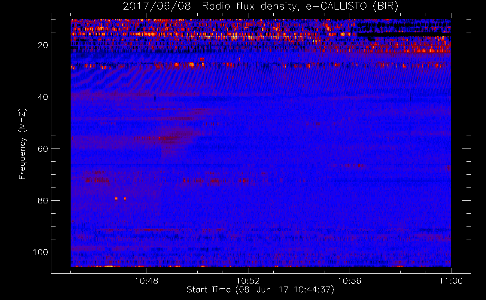Viewport: 486px width, 300px height.
Task: Select the 100 frequency tick label
Action: tap(41, 252)
